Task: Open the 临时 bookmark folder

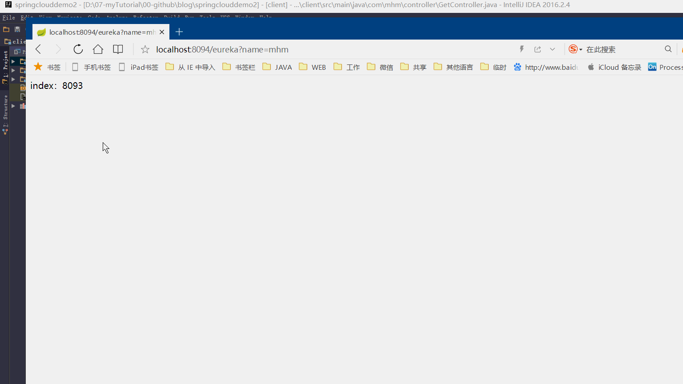Action: [494, 67]
